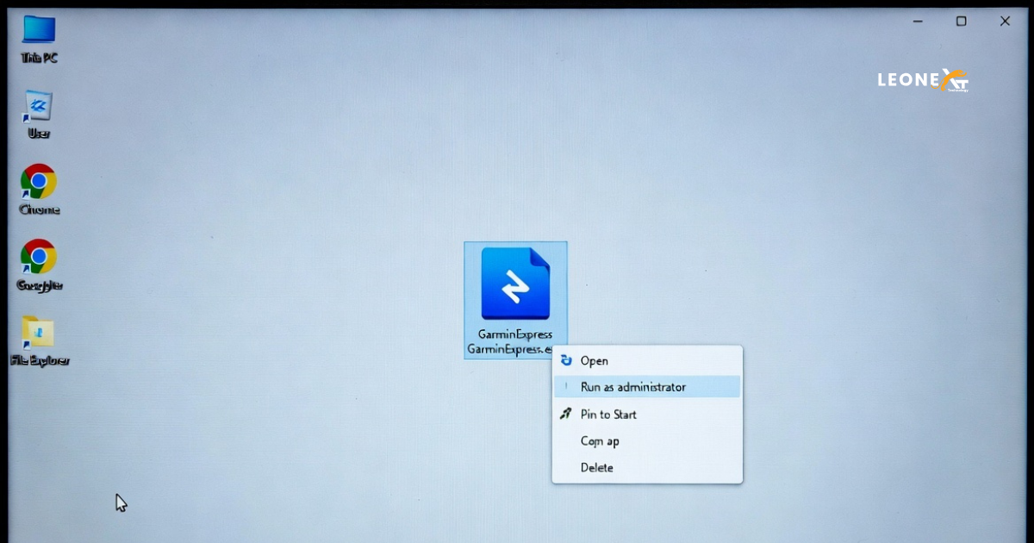Click the 'Com ap' context menu entry

click(x=600, y=441)
